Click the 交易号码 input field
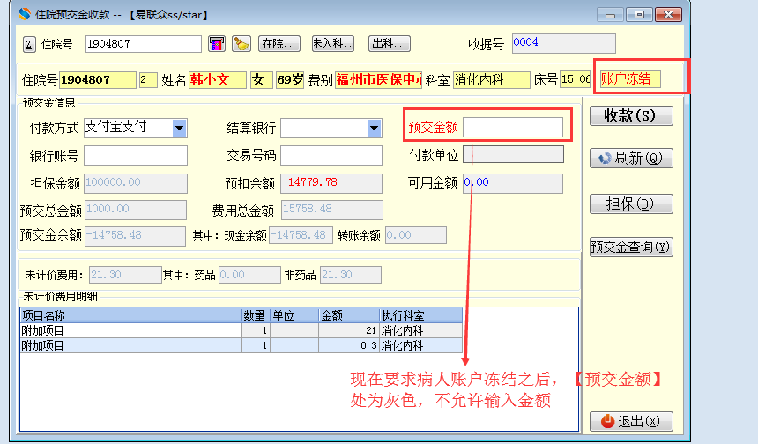Screen dimensions: 758x444 331,156
